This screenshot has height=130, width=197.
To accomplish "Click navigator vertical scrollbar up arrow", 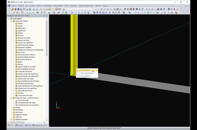I will pyautogui.click(x=47, y=19).
